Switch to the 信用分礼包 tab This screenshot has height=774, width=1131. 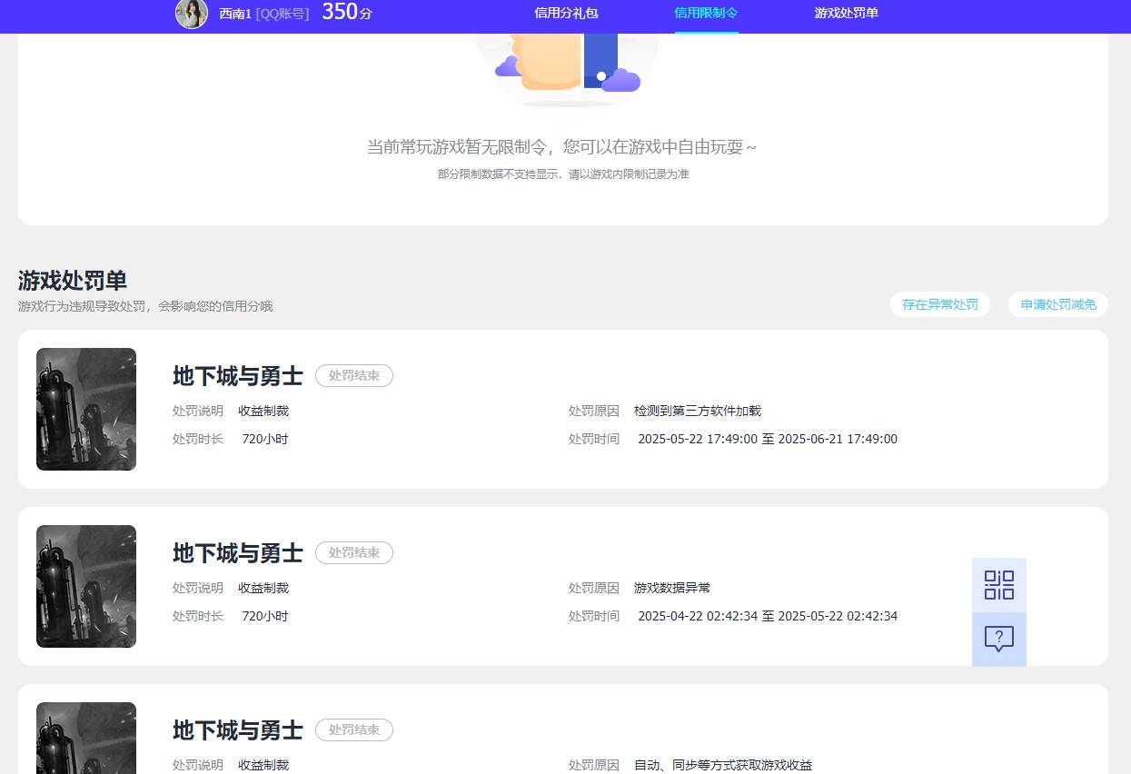[x=565, y=14]
